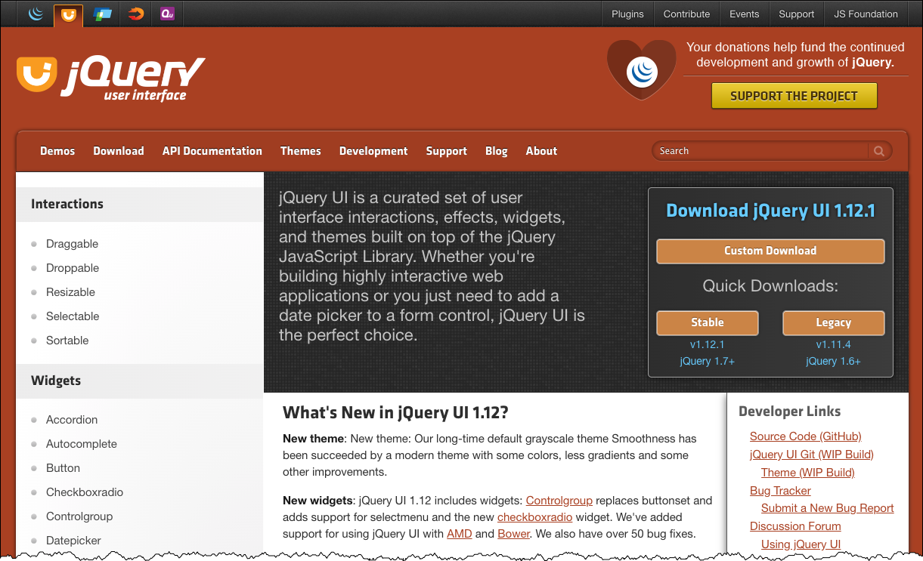Image resolution: width=923 pixels, height=561 pixels.
Task: Click the Support the Project button
Action: click(794, 96)
